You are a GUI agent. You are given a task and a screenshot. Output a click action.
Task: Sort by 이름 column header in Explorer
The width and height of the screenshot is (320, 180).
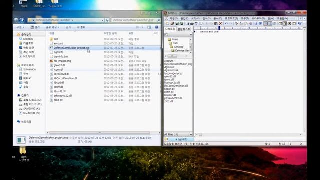coord(52,33)
